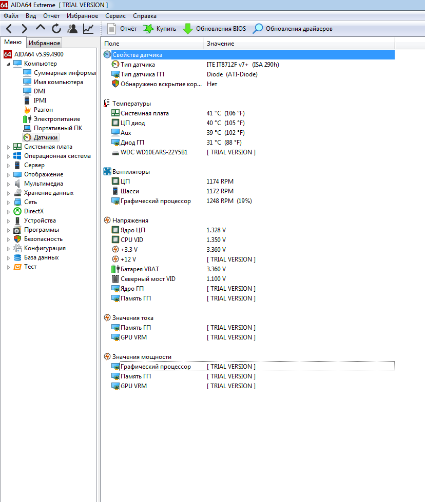The height and width of the screenshot is (502, 425).
Task: Go up one level with the Up arrow
Action: pyautogui.click(x=41, y=28)
